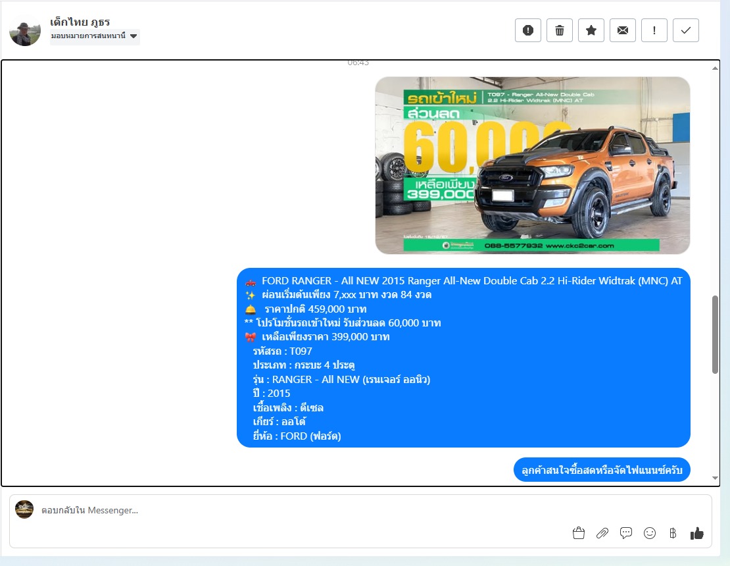Delete conversation with the trash icon
Viewport: 730px width, 566px height.
tap(560, 30)
